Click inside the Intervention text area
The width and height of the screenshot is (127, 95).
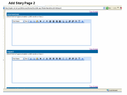[x=51, y=34]
